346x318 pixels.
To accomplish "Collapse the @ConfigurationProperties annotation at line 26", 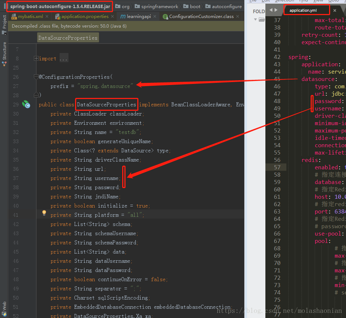I will coord(36,77).
